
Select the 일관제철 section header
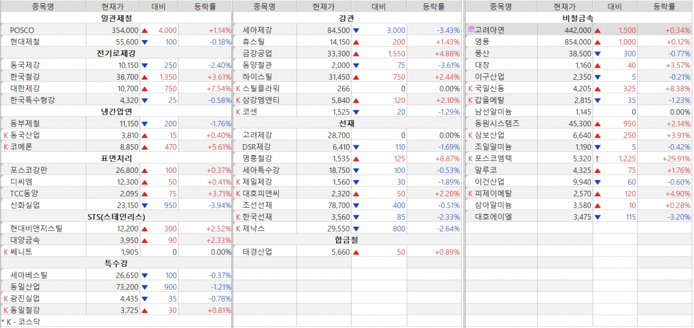pos(116,18)
